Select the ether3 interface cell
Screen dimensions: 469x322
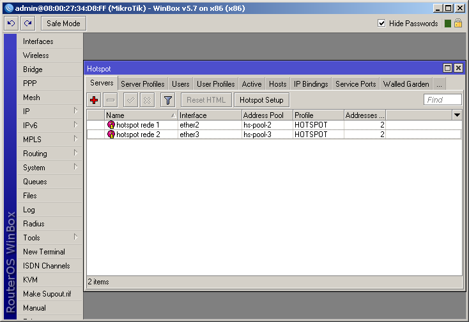[x=210, y=135]
